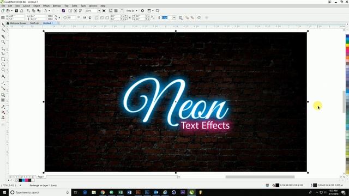Select the Freehand drawing tool

pyautogui.click(x=3, y=48)
